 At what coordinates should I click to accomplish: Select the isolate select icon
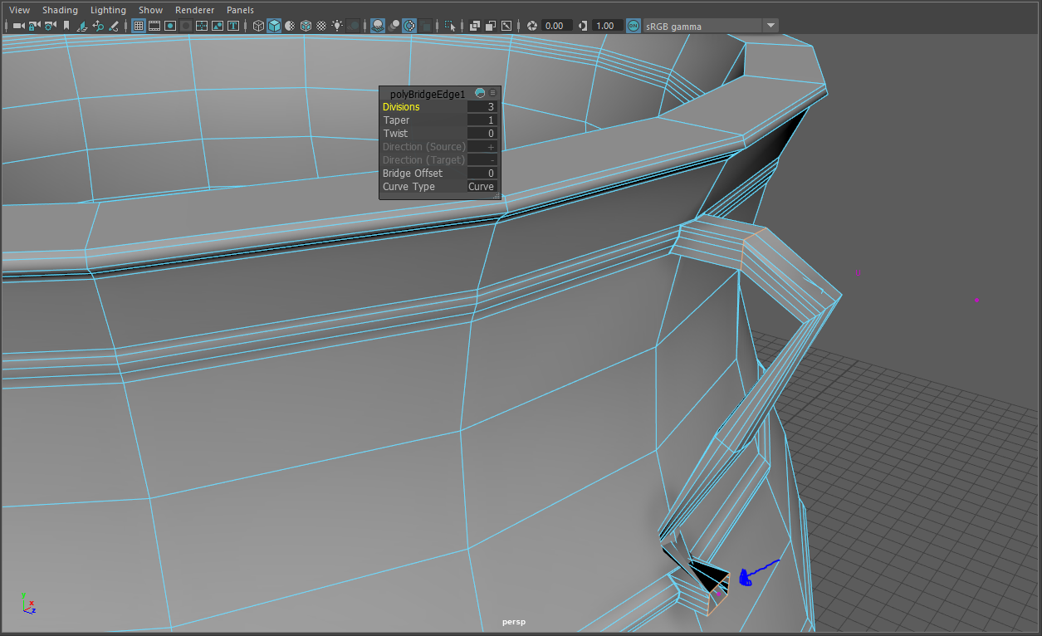tap(449, 25)
